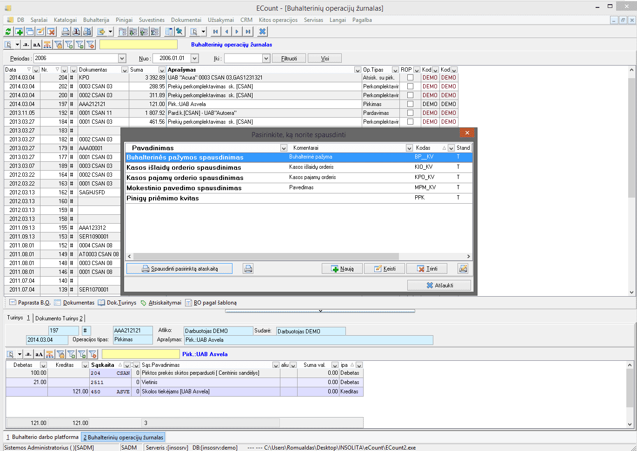Tick ROP checkbox for operation 192
637x451 pixels.
tap(410, 113)
